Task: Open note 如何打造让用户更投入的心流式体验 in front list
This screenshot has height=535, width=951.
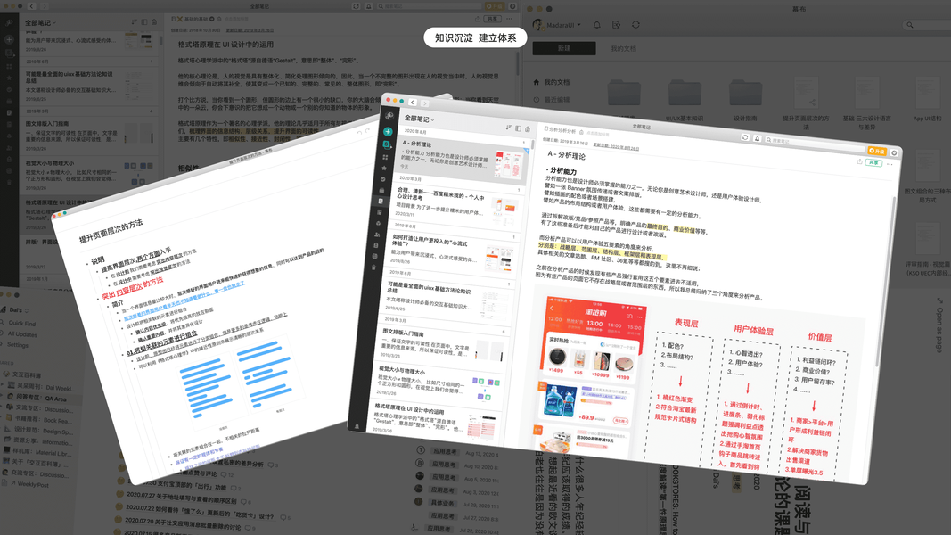Action: click(452, 253)
